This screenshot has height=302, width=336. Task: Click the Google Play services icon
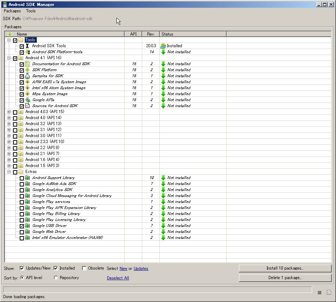(27, 202)
